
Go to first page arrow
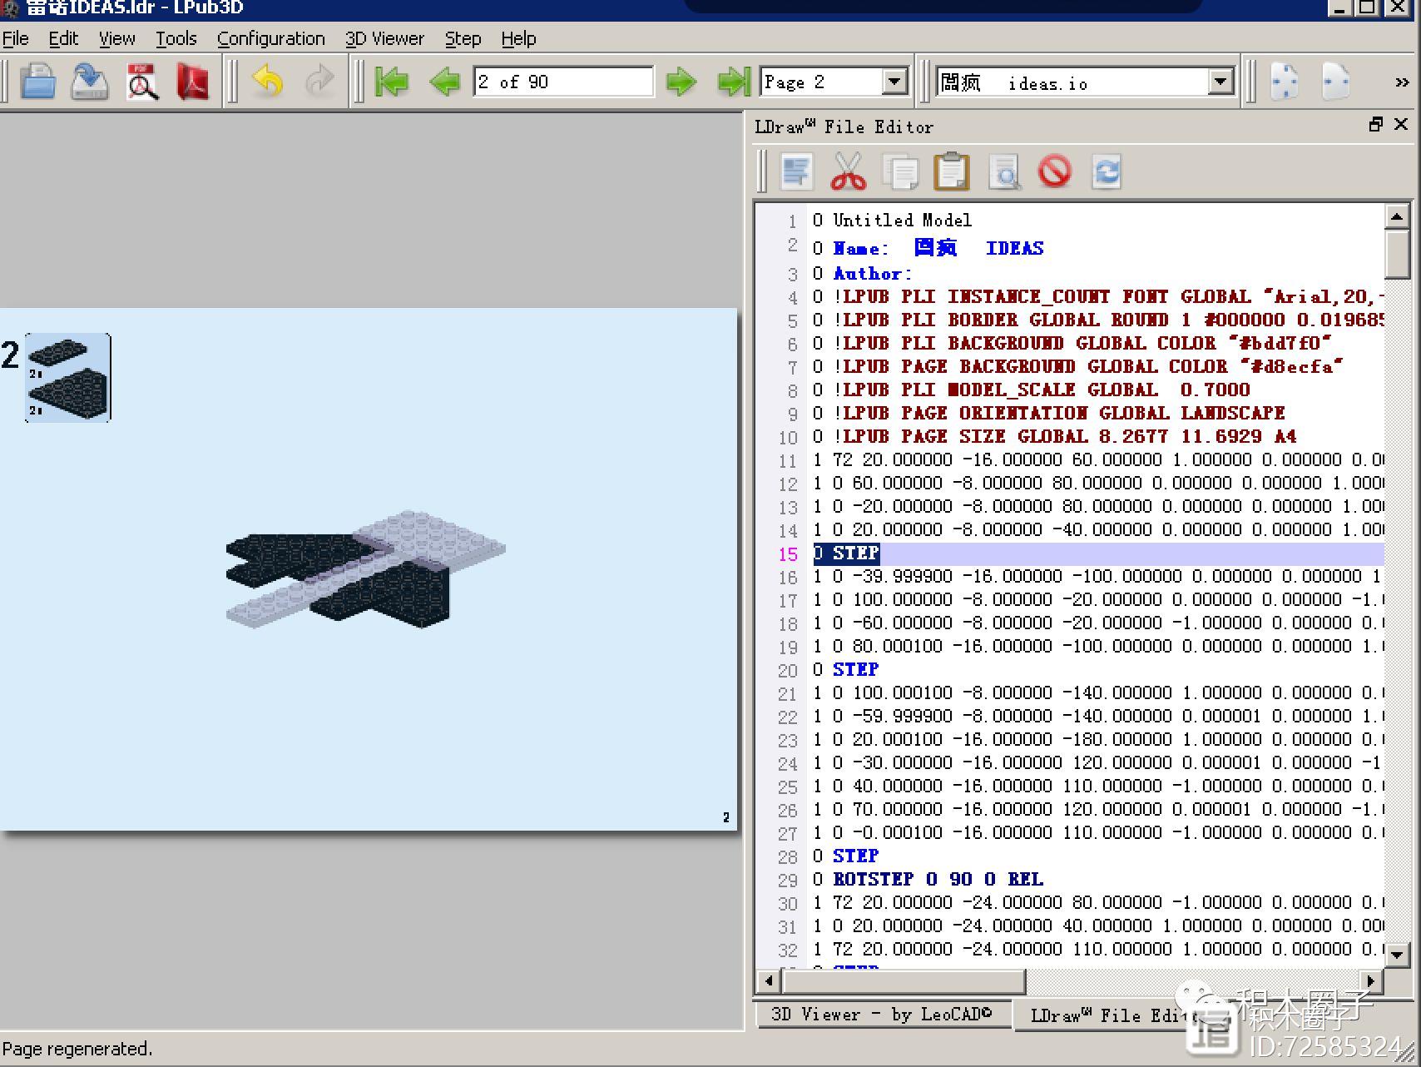coord(391,82)
